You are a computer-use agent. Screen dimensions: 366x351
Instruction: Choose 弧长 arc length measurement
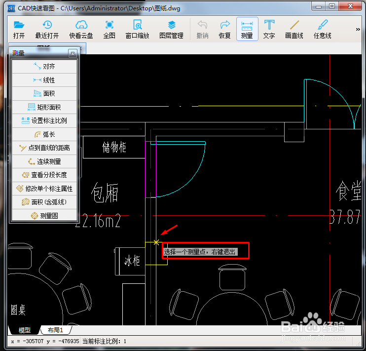pyautogui.click(x=44, y=134)
